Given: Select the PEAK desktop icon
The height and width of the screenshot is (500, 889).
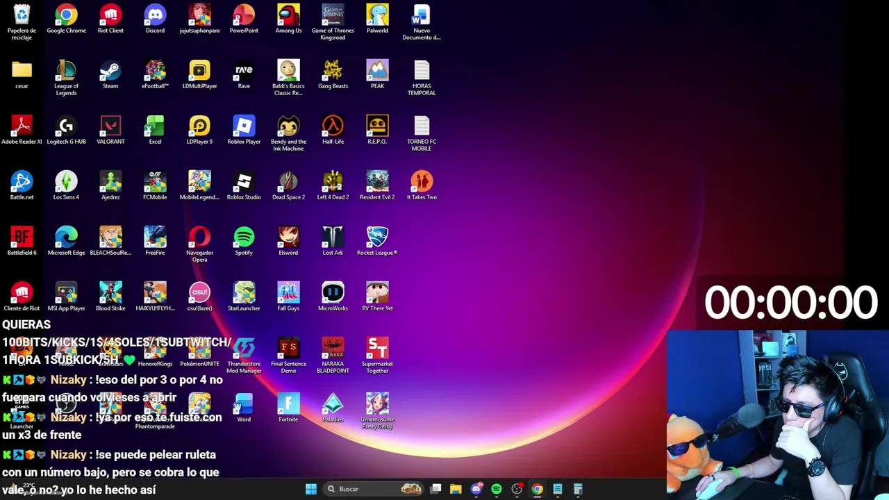Looking at the screenshot, I should tap(377, 75).
